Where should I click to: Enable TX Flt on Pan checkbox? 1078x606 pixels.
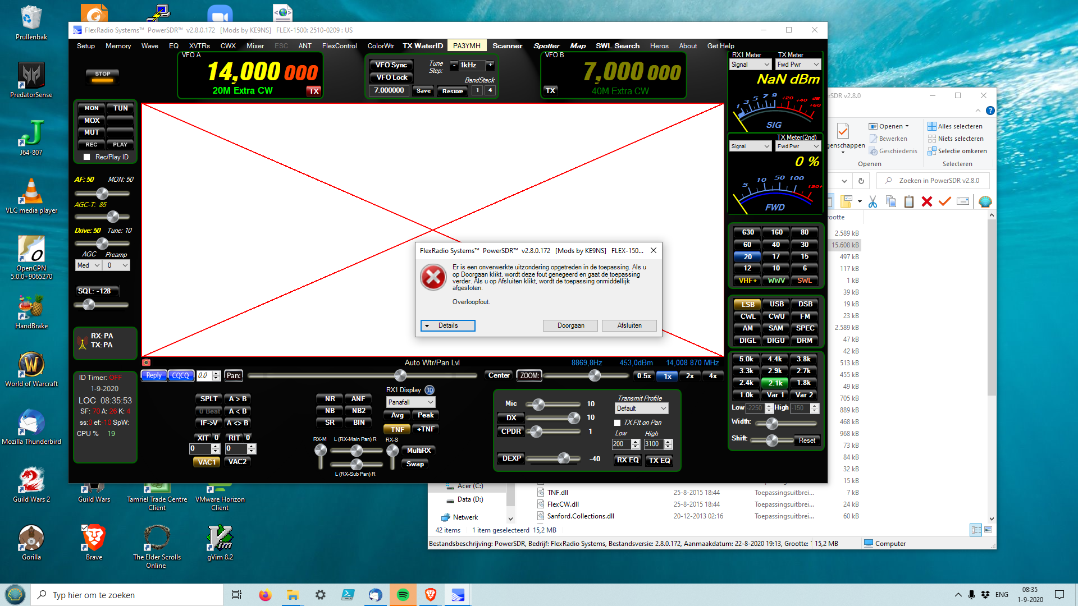point(618,423)
